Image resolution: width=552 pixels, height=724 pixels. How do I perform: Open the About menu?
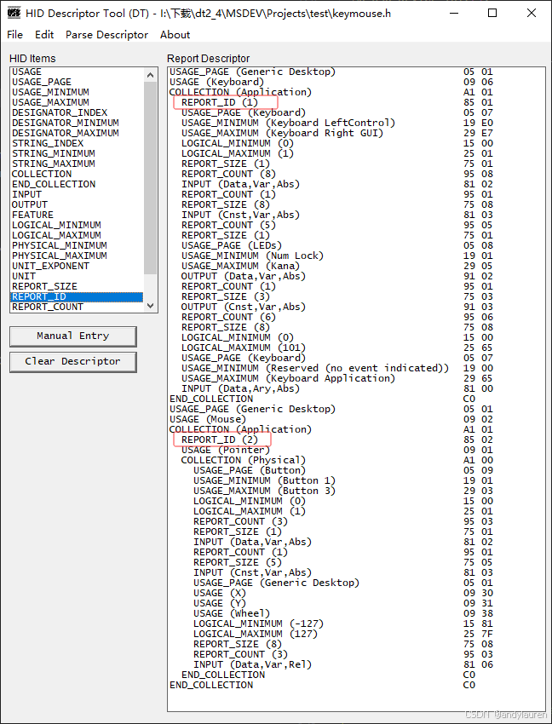coord(175,35)
